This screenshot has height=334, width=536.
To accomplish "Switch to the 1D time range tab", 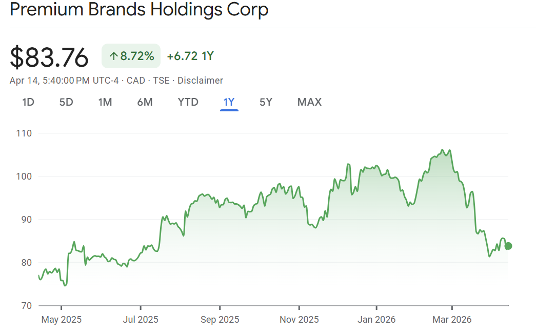I will pos(28,102).
